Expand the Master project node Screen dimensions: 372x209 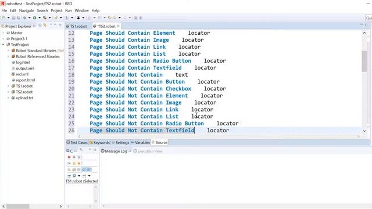point(3,33)
